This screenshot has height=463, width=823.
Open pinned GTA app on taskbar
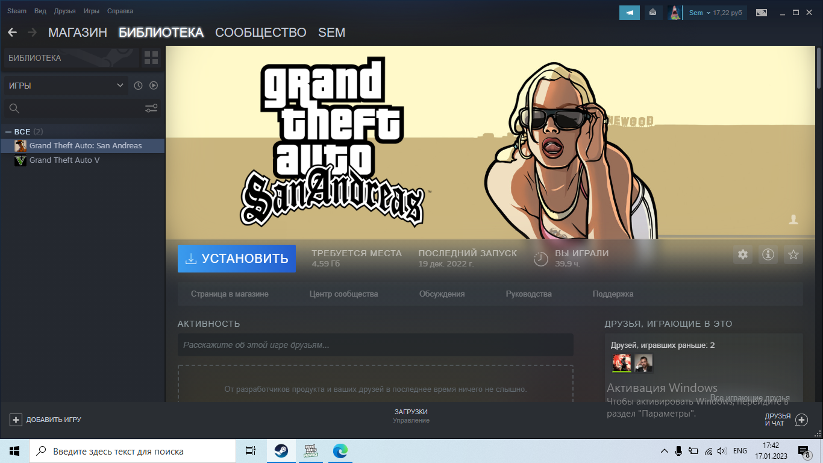coord(311,451)
